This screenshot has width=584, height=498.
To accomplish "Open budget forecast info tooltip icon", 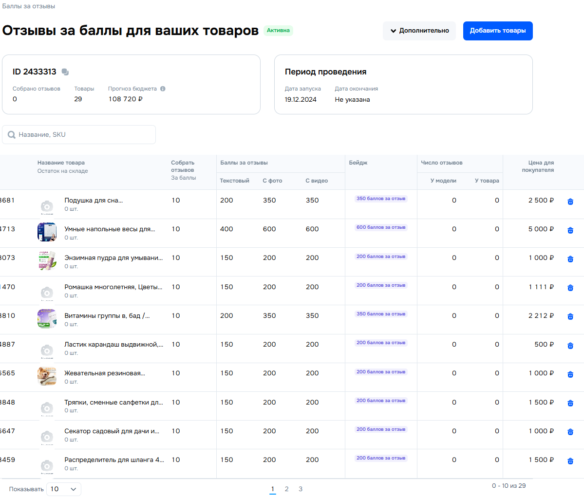I will point(163,89).
